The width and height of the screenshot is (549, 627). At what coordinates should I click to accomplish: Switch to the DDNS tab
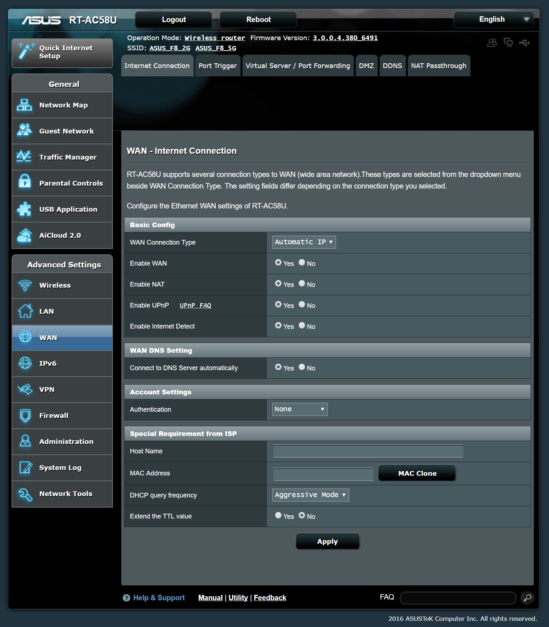tap(393, 66)
